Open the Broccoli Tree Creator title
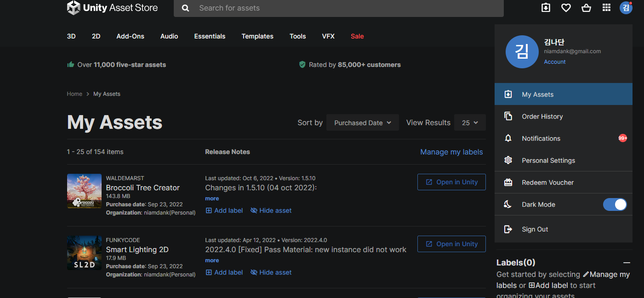This screenshot has width=644, height=298. pos(142,188)
